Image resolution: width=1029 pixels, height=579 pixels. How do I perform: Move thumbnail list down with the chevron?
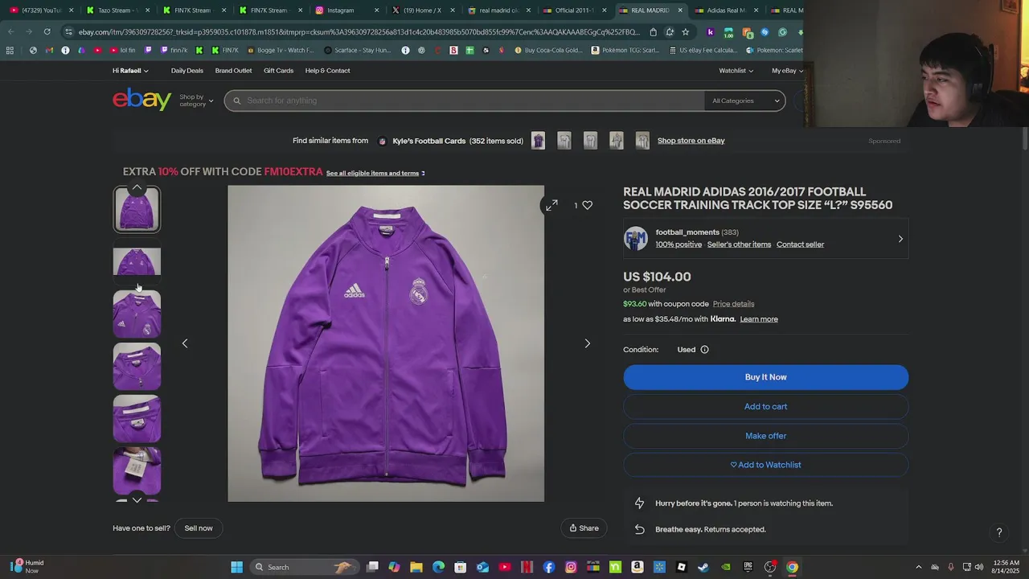point(137,500)
